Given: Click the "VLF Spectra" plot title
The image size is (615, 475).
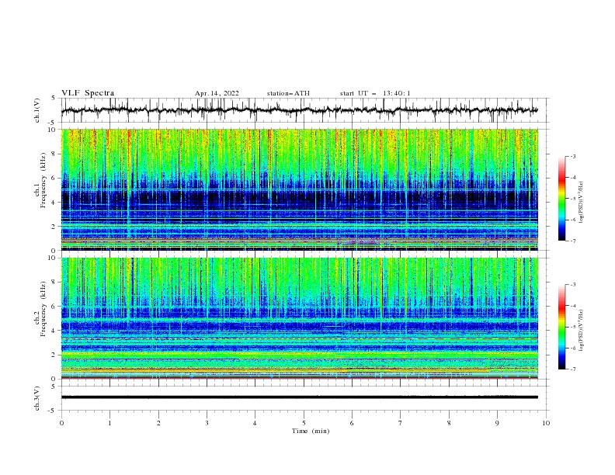Looking at the screenshot, I should click(x=88, y=93).
